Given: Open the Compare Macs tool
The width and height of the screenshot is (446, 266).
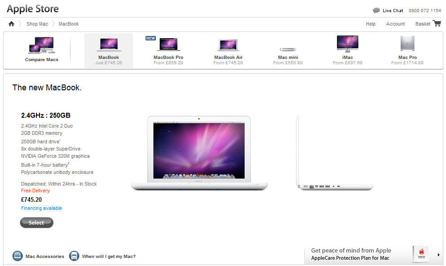Looking at the screenshot, I should coord(41,50).
